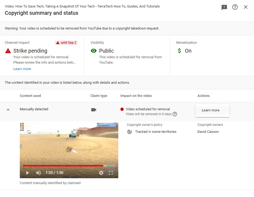The image size is (254, 197).
Task: Mute the video preview volume
Action: 38,173
